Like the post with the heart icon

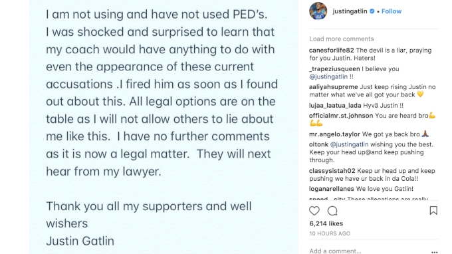pyautogui.click(x=314, y=211)
